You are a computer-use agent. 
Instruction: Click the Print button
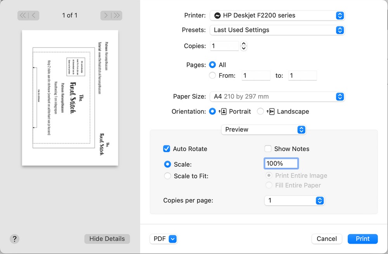pos(362,239)
